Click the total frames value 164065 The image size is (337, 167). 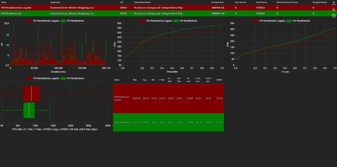tap(260, 13)
